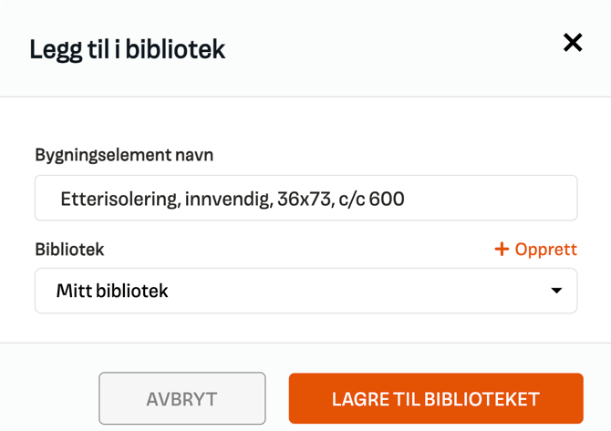Open the Mitt bibliotek combo box
611x431 pixels.
coord(305,291)
